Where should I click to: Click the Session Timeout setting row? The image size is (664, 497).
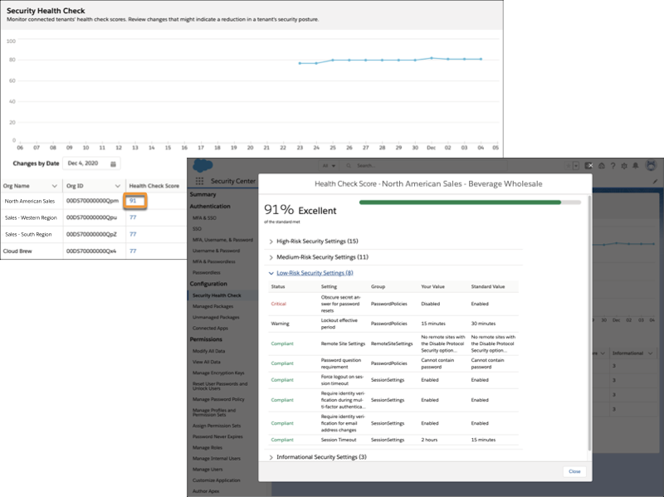(393, 440)
